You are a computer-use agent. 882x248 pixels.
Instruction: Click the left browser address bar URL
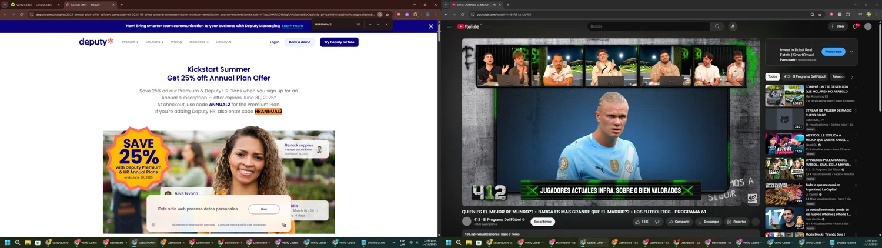205,15
